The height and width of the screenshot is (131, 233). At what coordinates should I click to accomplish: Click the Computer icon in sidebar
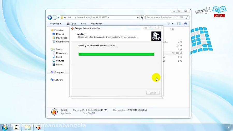click(x=52, y=72)
